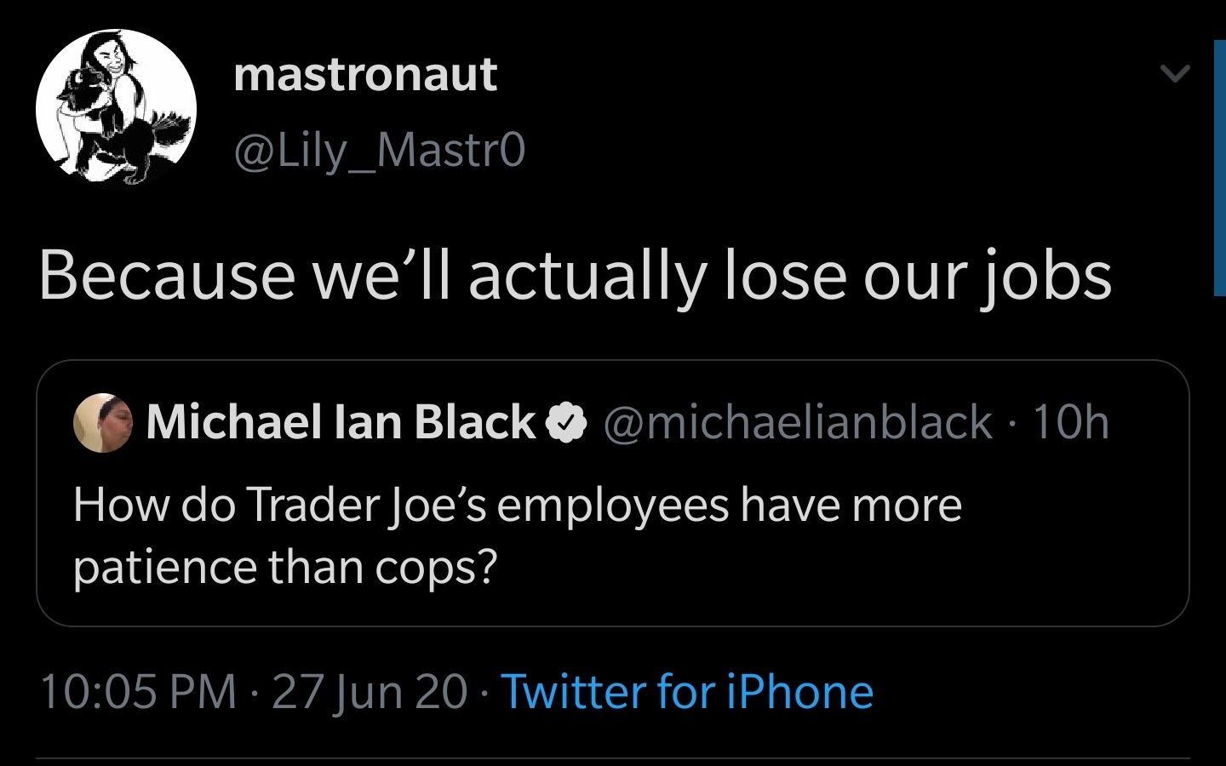Click the mastronaut display name

pos(365,75)
